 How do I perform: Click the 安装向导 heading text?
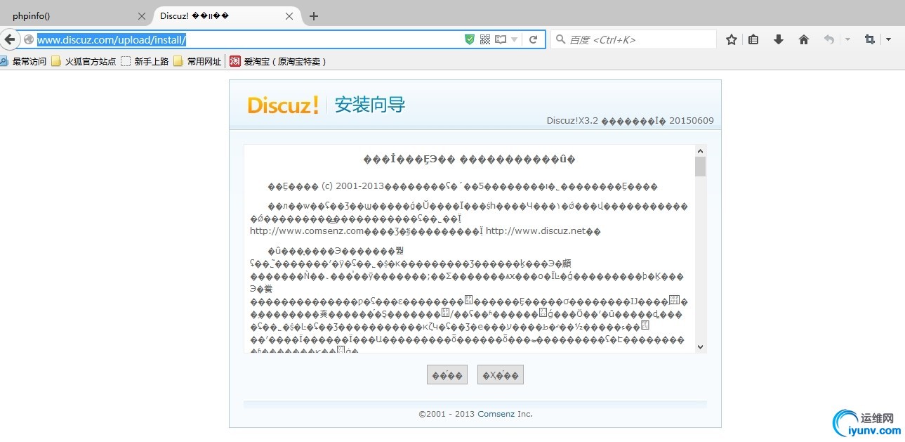370,105
